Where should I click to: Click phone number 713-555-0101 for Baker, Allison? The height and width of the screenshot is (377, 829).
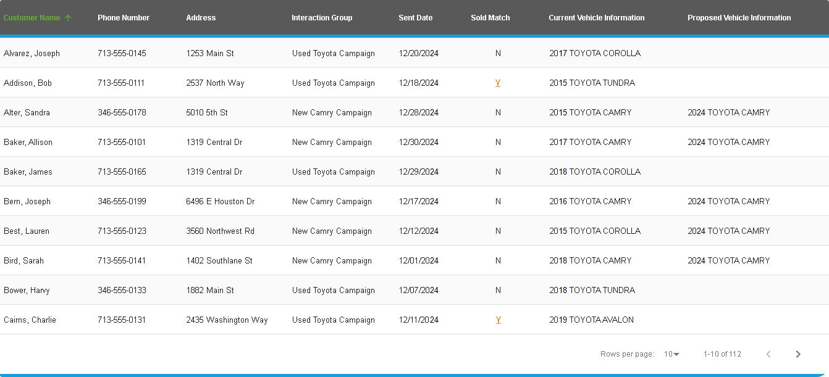pos(122,143)
